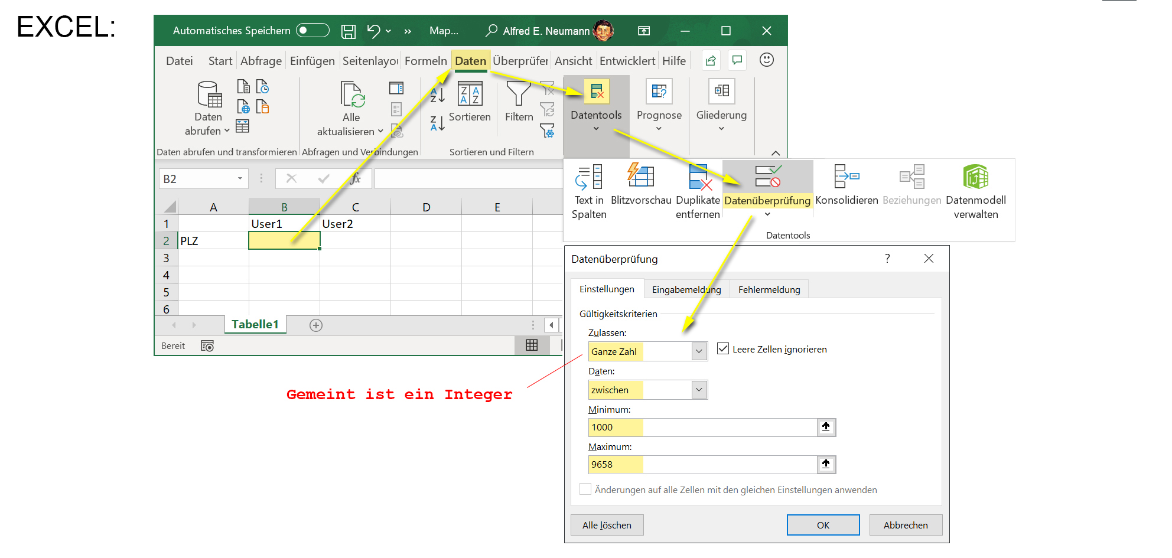Viewport: 1172px width, 558px height.
Task: Click the Save icon in title bar
Action: 349,31
